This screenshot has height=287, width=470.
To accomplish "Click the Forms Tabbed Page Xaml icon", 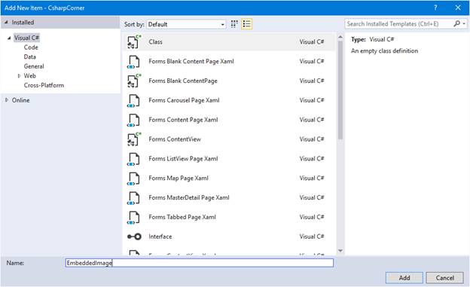I will click(x=133, y=218).
